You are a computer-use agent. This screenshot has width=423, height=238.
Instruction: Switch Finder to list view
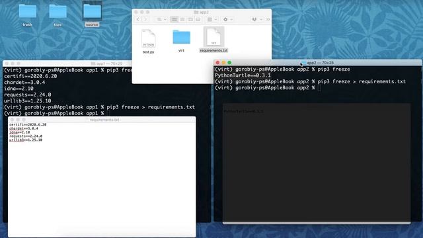pos(182,19)
